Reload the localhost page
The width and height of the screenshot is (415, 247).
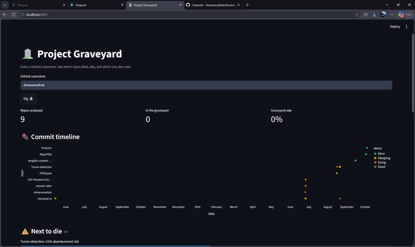[x=13, y=14]
